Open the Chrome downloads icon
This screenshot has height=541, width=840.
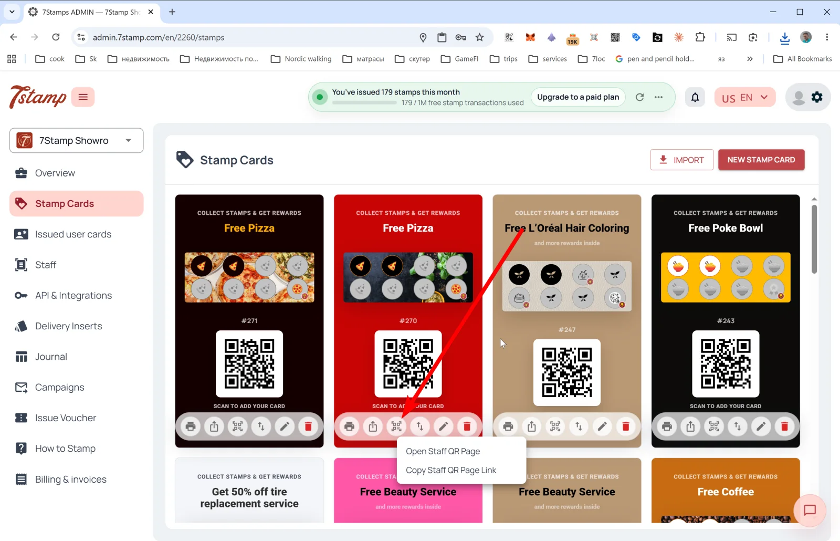click(x=784, y=38)
